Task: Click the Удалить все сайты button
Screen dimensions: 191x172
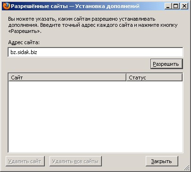Action: tap(75, 161)
